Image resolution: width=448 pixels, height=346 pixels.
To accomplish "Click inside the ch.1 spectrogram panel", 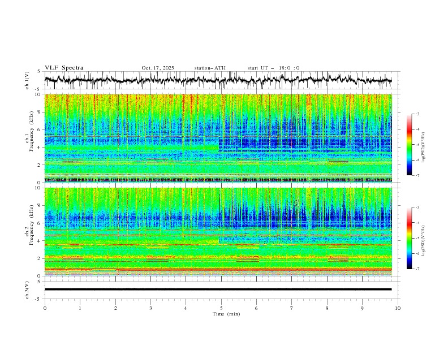I will (x=218, y=138).
